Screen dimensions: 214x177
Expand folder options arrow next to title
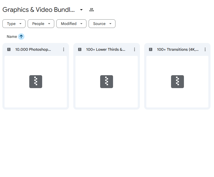coord(81,10)
